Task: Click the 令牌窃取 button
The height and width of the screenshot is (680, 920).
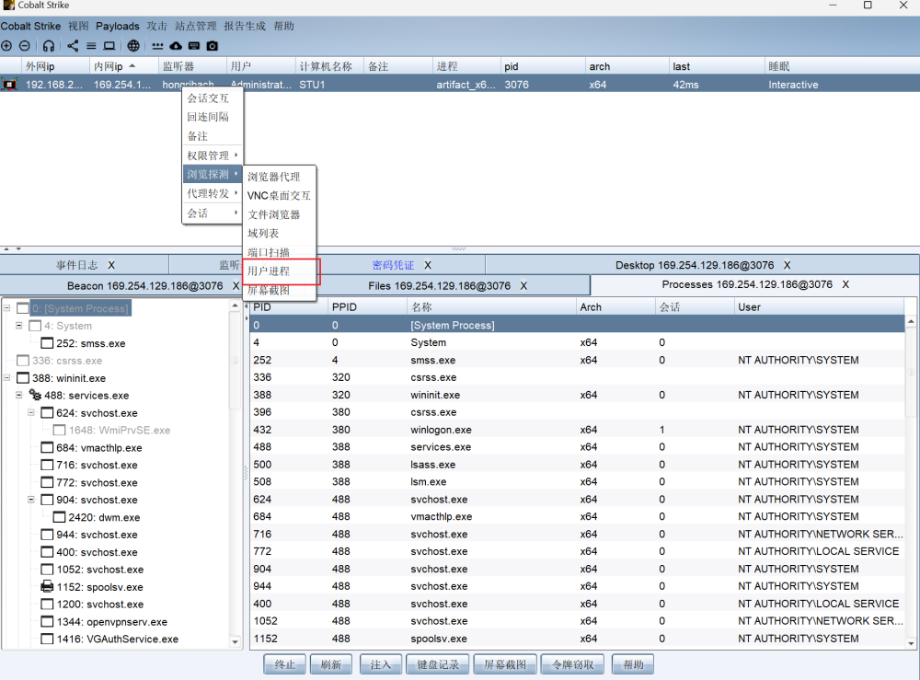Action: [x=573, y=664]
